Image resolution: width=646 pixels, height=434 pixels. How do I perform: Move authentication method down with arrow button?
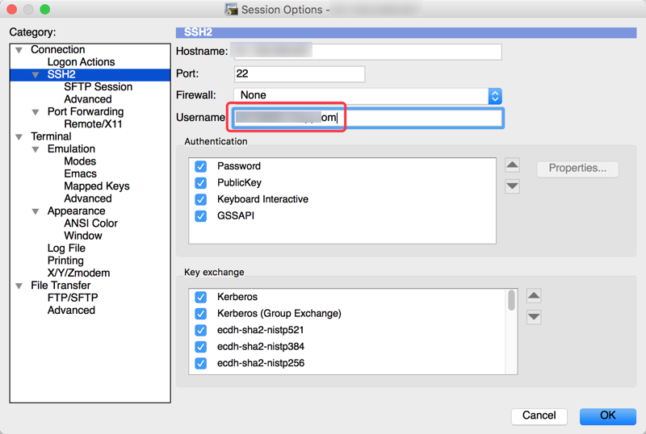tap(512, 186)
